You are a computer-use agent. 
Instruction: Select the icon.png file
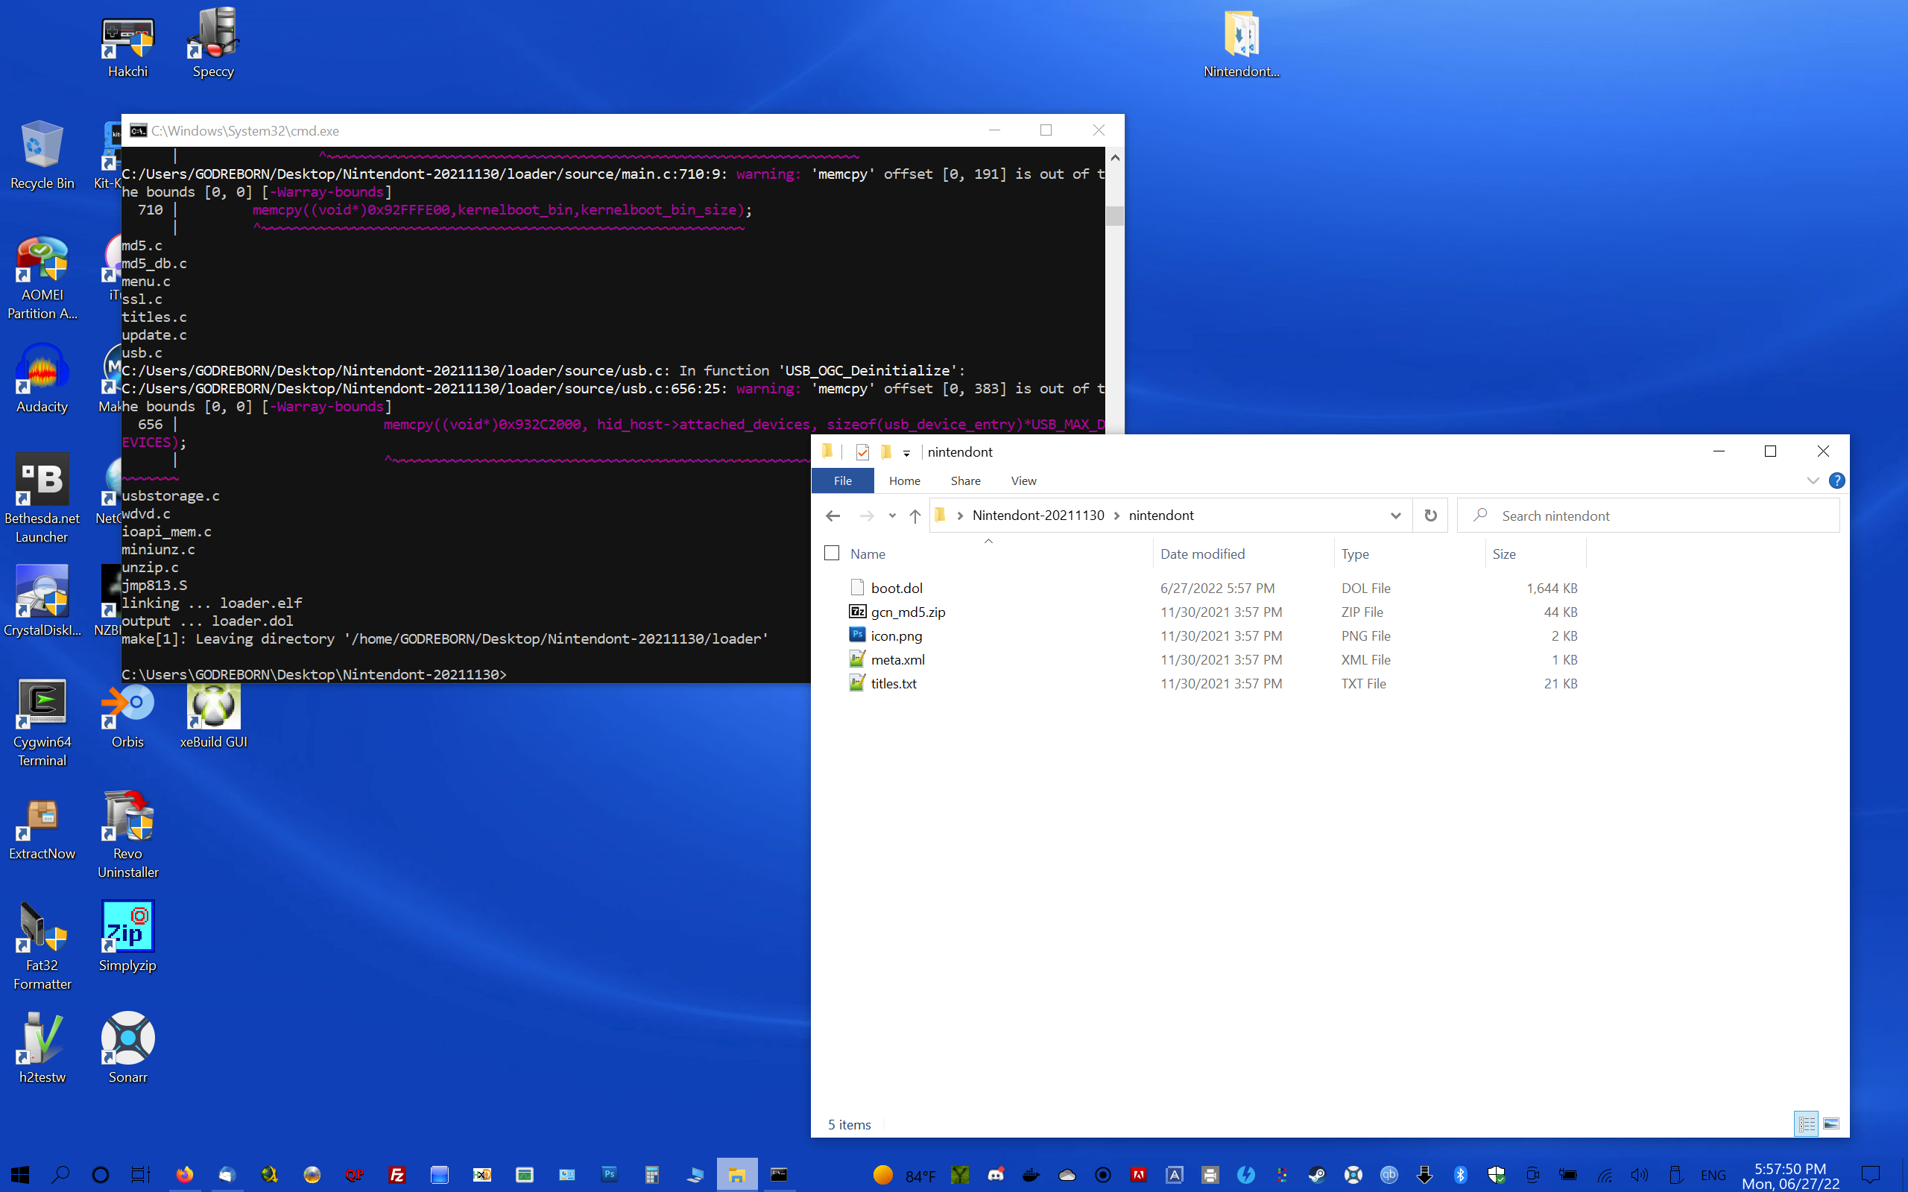pyautogui.click(x=897, y=635)
